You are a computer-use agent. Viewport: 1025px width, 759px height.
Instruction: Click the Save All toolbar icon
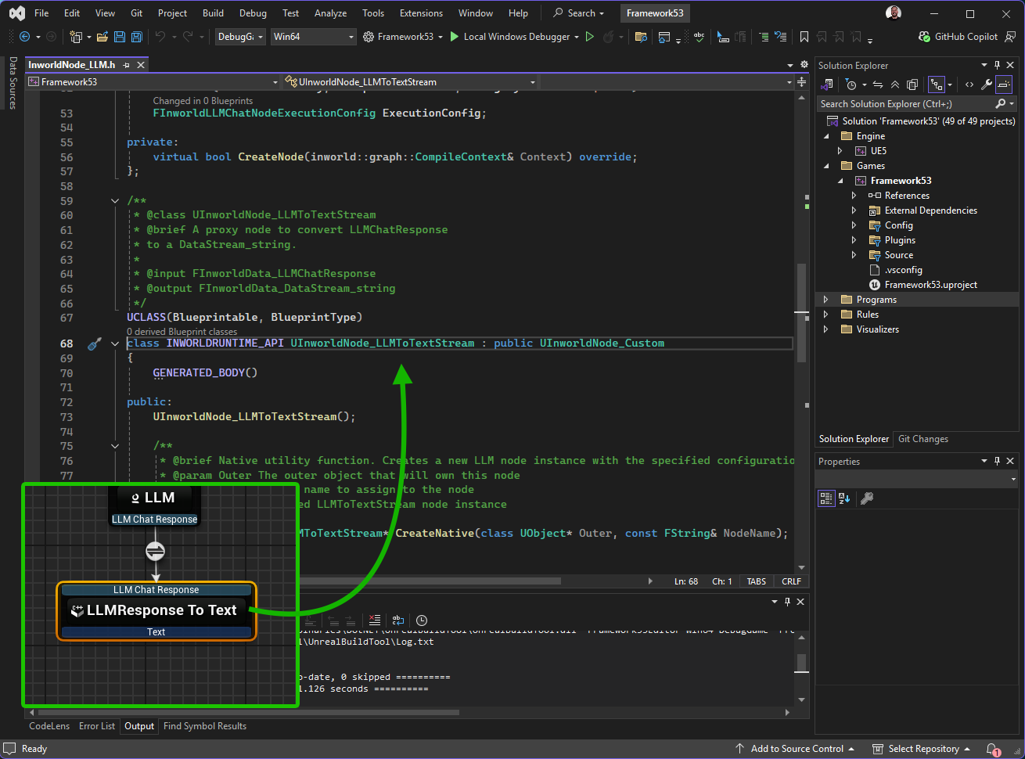[x=136, y=37]
